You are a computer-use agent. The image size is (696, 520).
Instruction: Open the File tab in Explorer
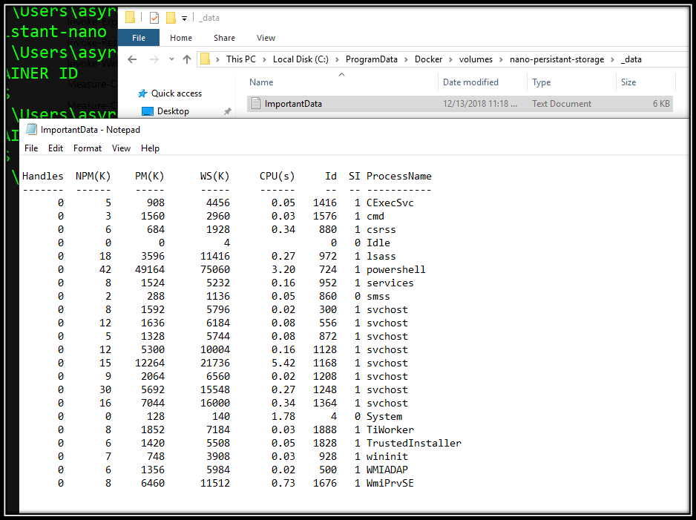tap(139, 38)
